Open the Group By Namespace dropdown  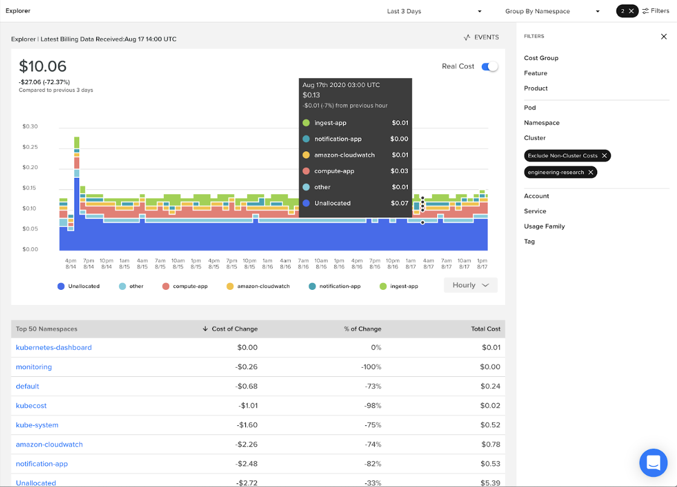click(x=549, y=10)
